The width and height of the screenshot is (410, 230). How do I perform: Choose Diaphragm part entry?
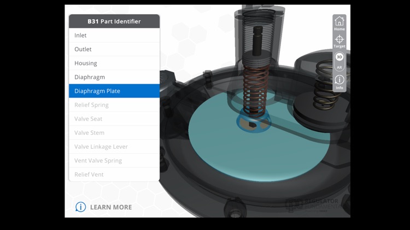(114, 77)
